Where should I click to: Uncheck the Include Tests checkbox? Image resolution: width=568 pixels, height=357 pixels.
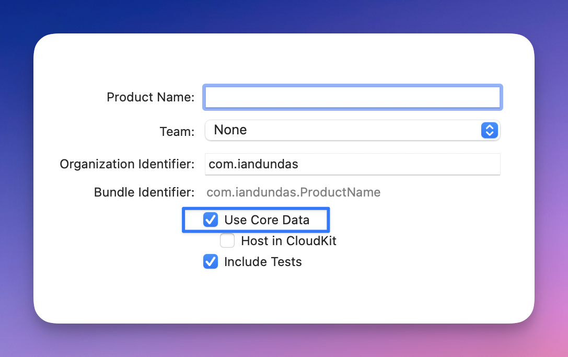coord(211,262)
